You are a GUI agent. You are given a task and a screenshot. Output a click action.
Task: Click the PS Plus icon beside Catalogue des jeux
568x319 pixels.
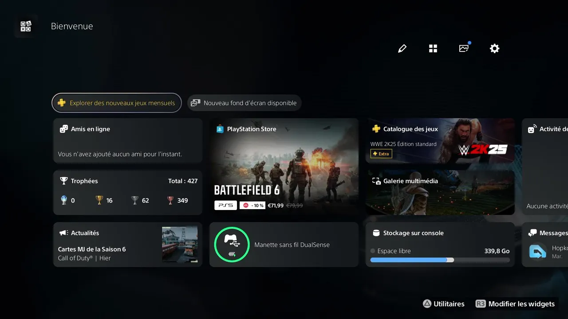(376, 129)
